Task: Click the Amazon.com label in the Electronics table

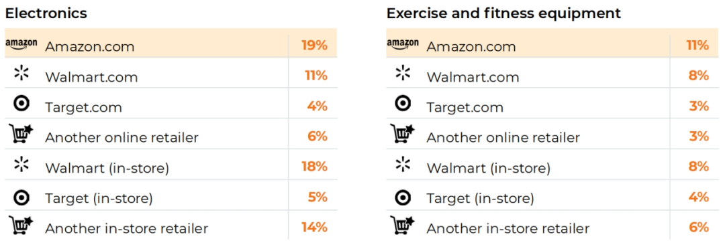Action: [90, 47]
